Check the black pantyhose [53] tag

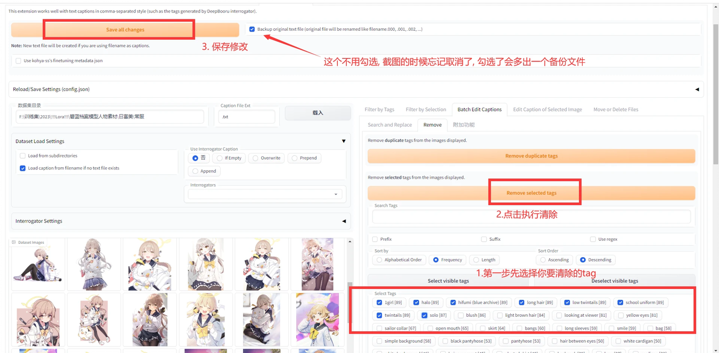[445, 341]
